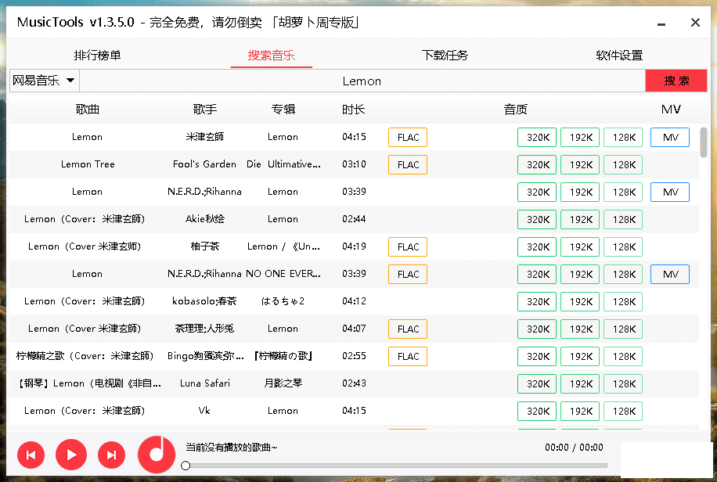Click the previous track button
The image size is (717, 482).
31,454
